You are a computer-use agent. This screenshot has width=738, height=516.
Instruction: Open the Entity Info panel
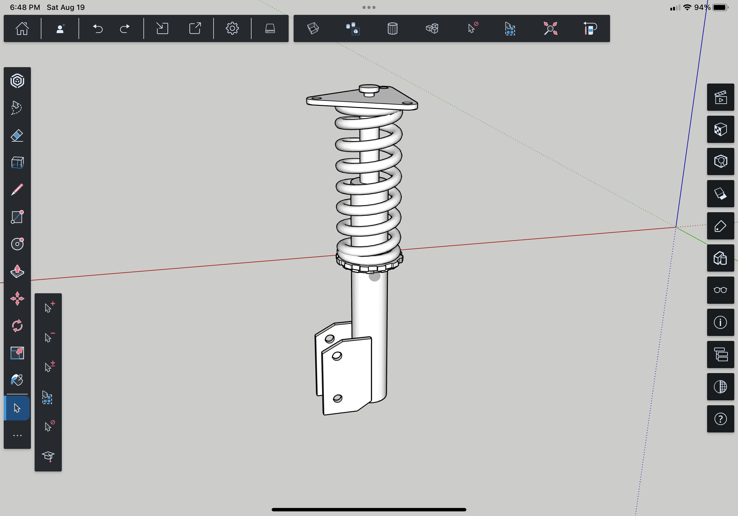pos(720,323)
